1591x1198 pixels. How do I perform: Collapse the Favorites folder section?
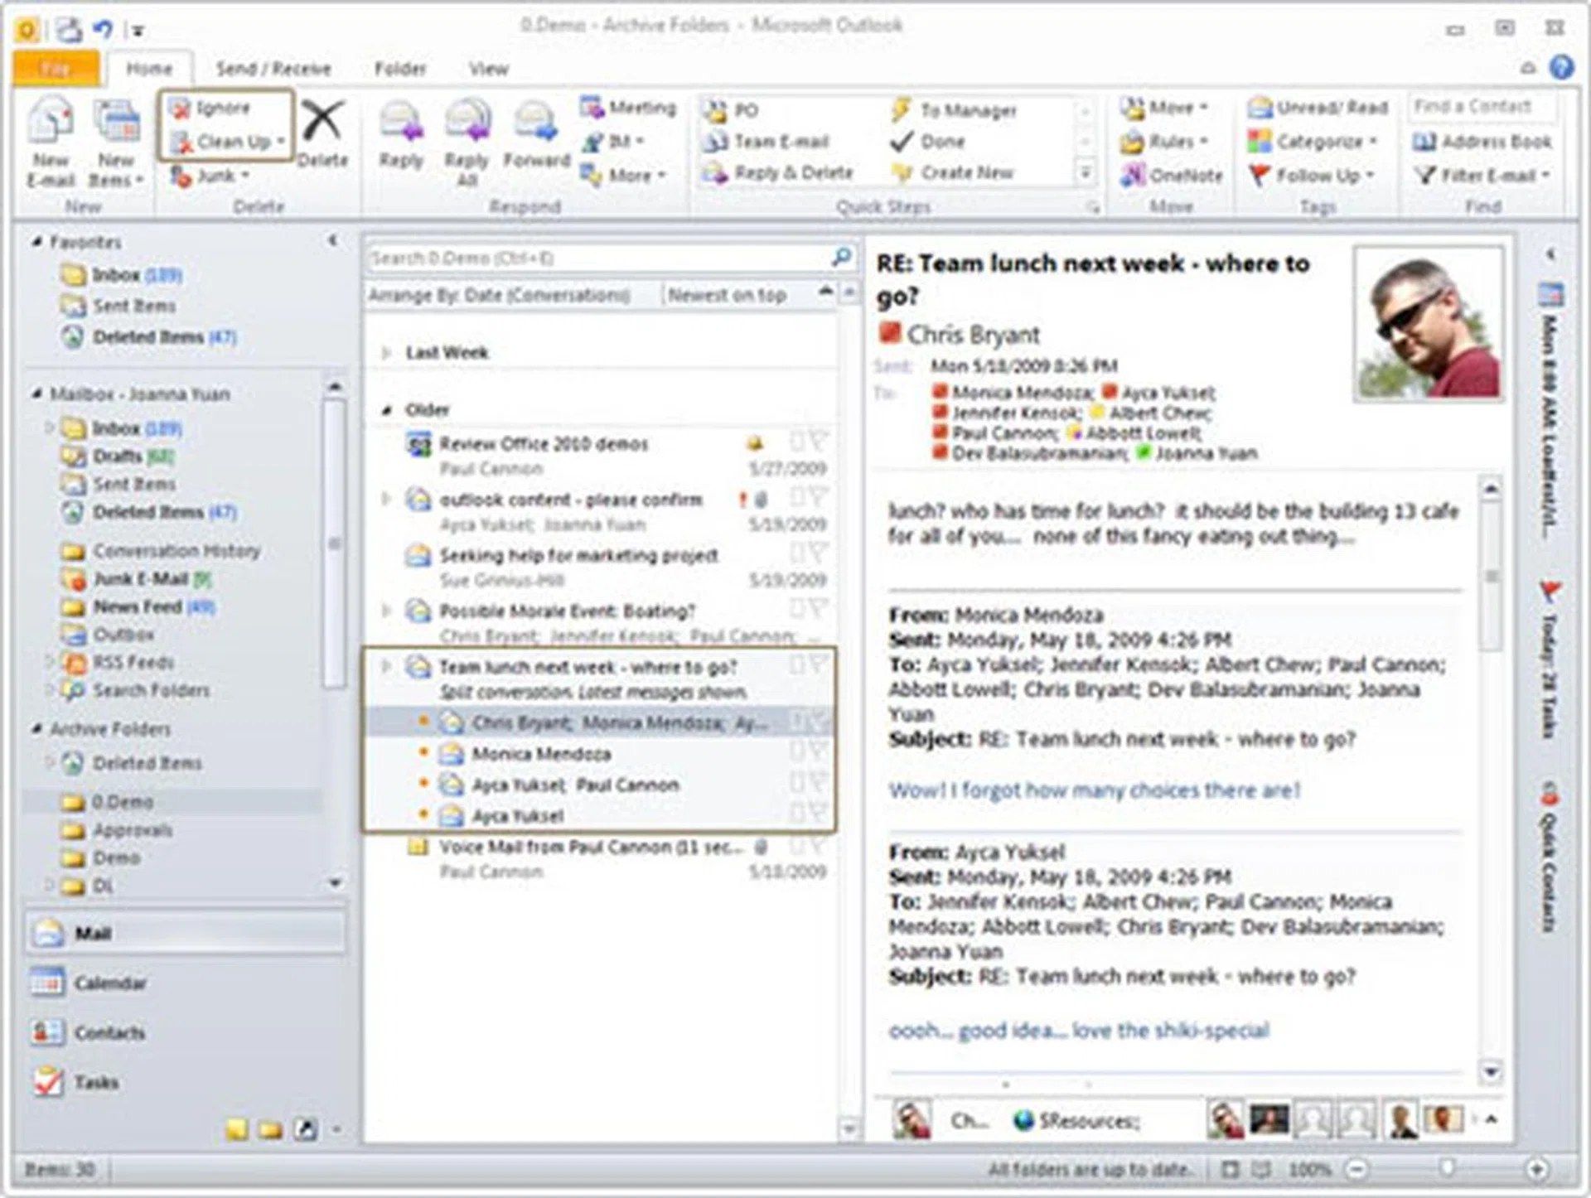pos(36,242)
